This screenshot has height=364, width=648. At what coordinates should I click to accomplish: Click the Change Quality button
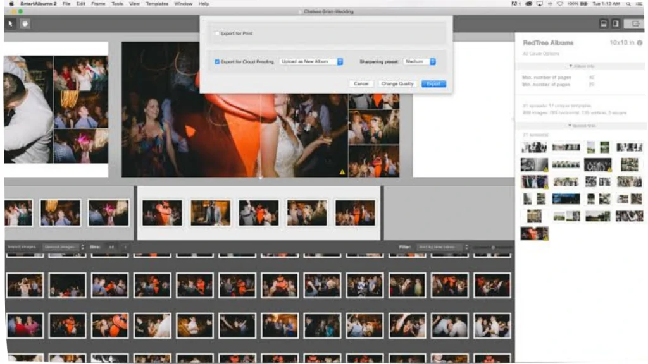397,83
